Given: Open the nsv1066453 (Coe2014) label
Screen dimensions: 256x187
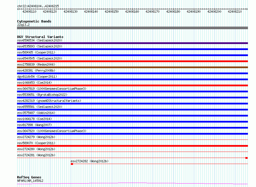Looking at the screenshot, I should point(35,83).
